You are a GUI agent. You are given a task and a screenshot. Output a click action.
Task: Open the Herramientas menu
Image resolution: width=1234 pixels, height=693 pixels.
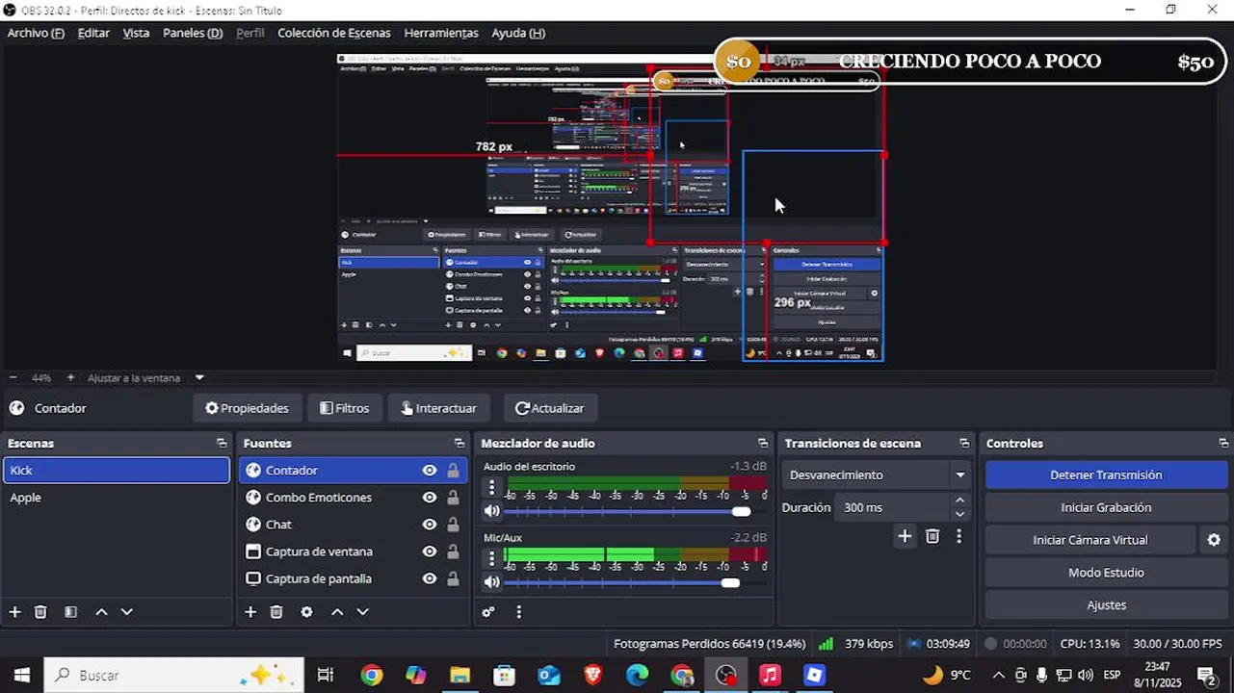[x=441, y=33]
